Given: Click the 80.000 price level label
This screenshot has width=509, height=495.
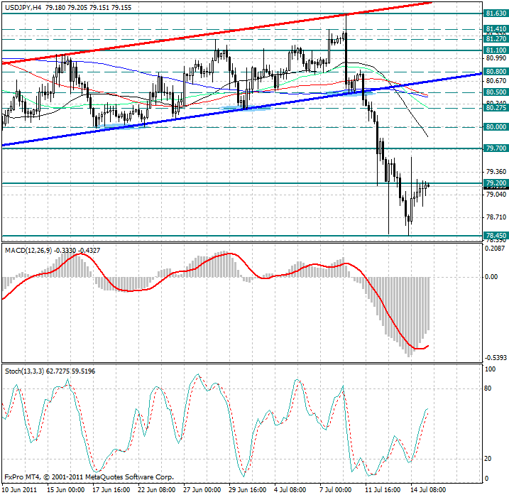Looking at the screenshot, I should coord(495,127).
